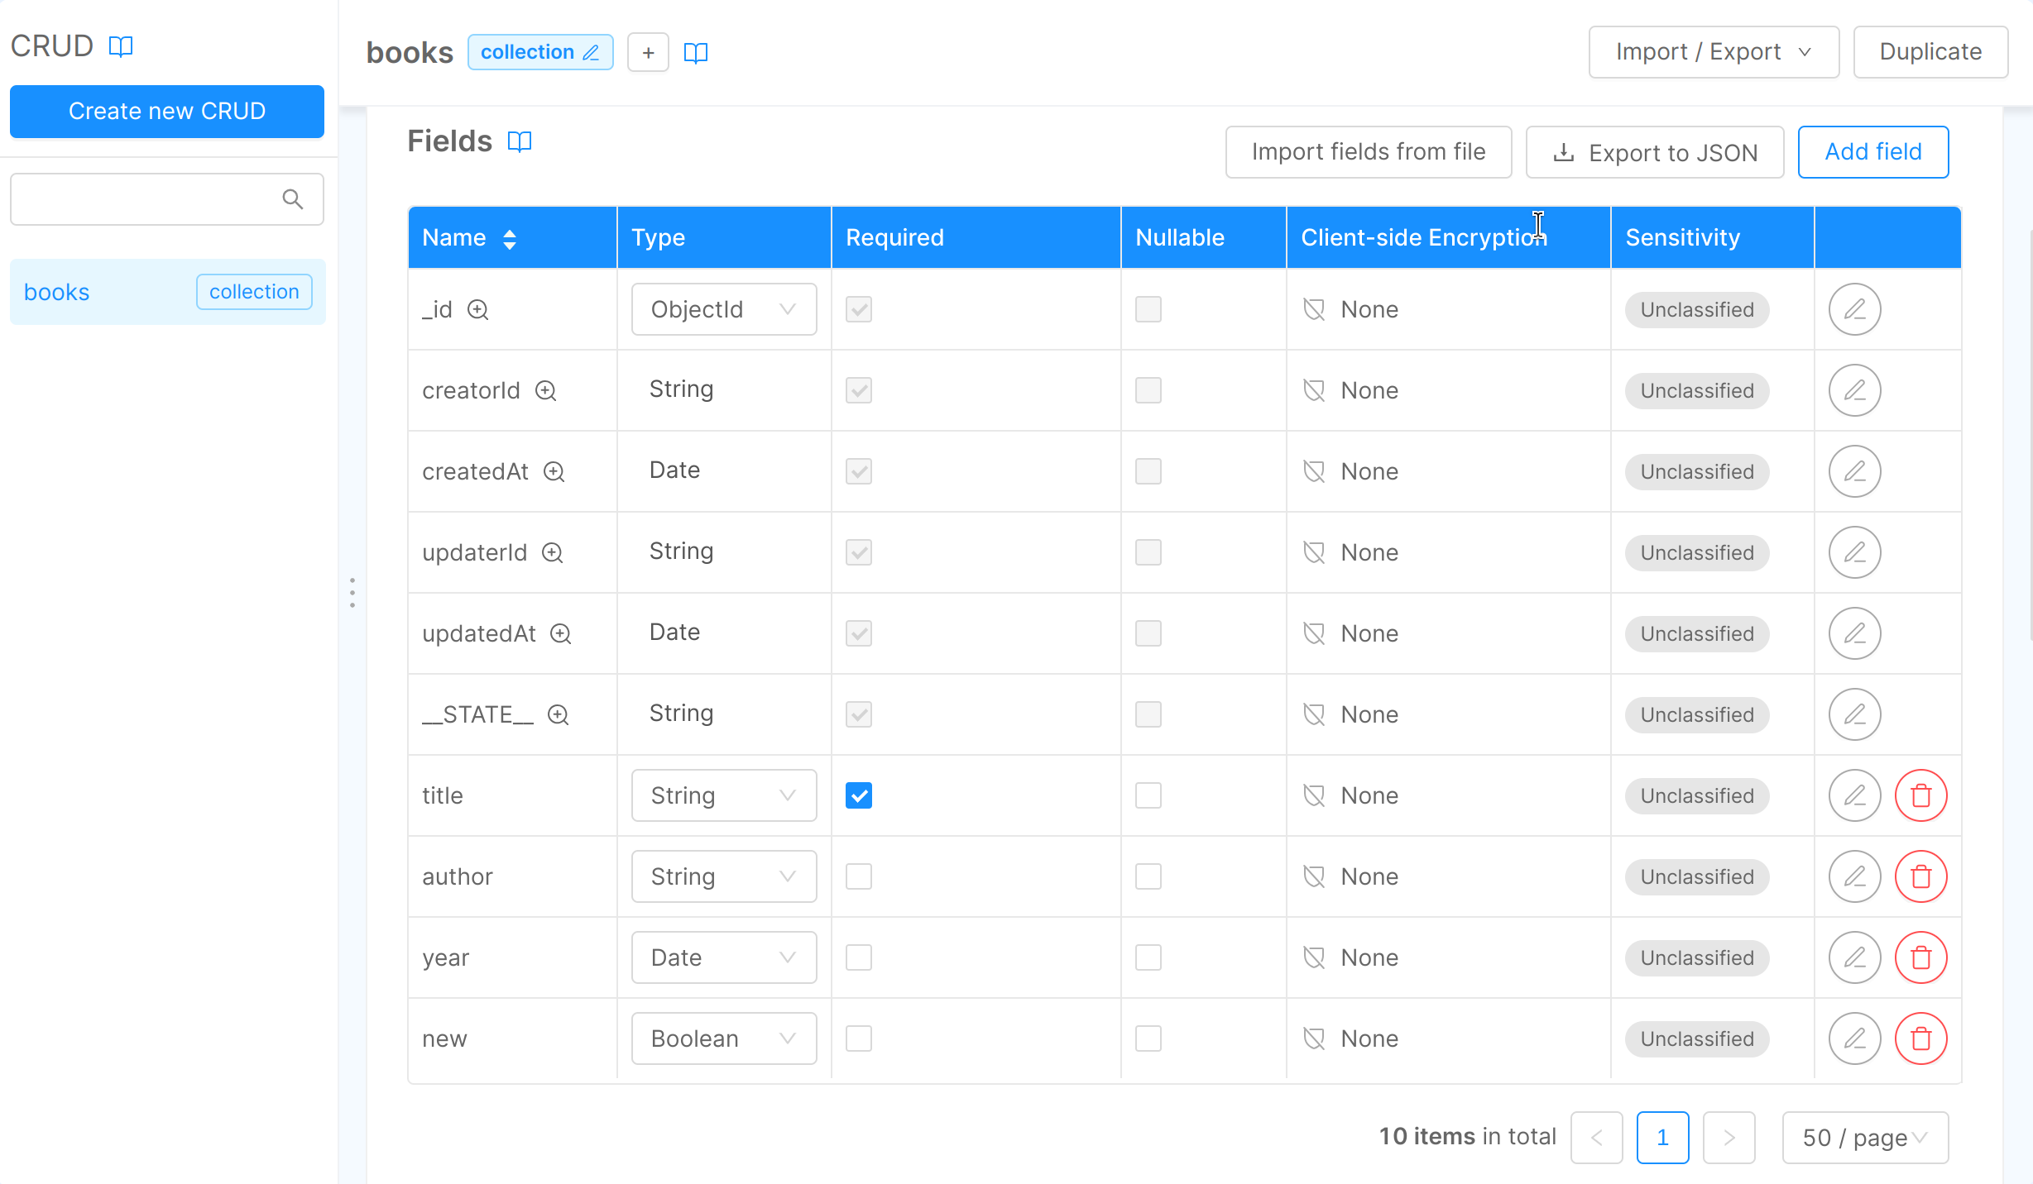Image resolution: width=2033 pixels, height=1184 pixels.
Task: Edit the author field using pencil icon
Action: coord(1854,876)
